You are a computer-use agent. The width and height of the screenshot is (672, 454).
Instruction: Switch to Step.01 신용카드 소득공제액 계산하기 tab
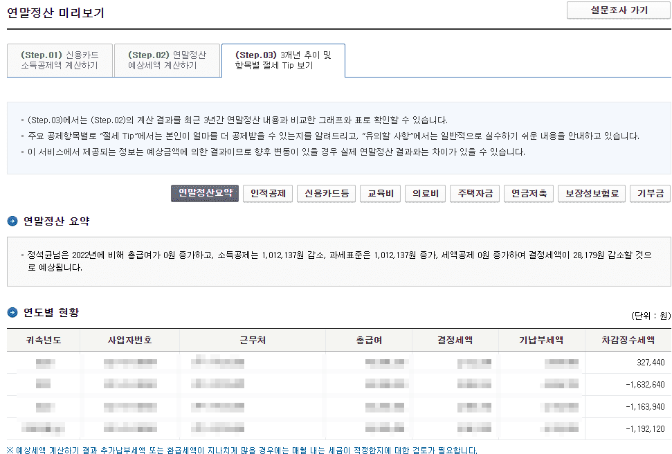point(60,60)
